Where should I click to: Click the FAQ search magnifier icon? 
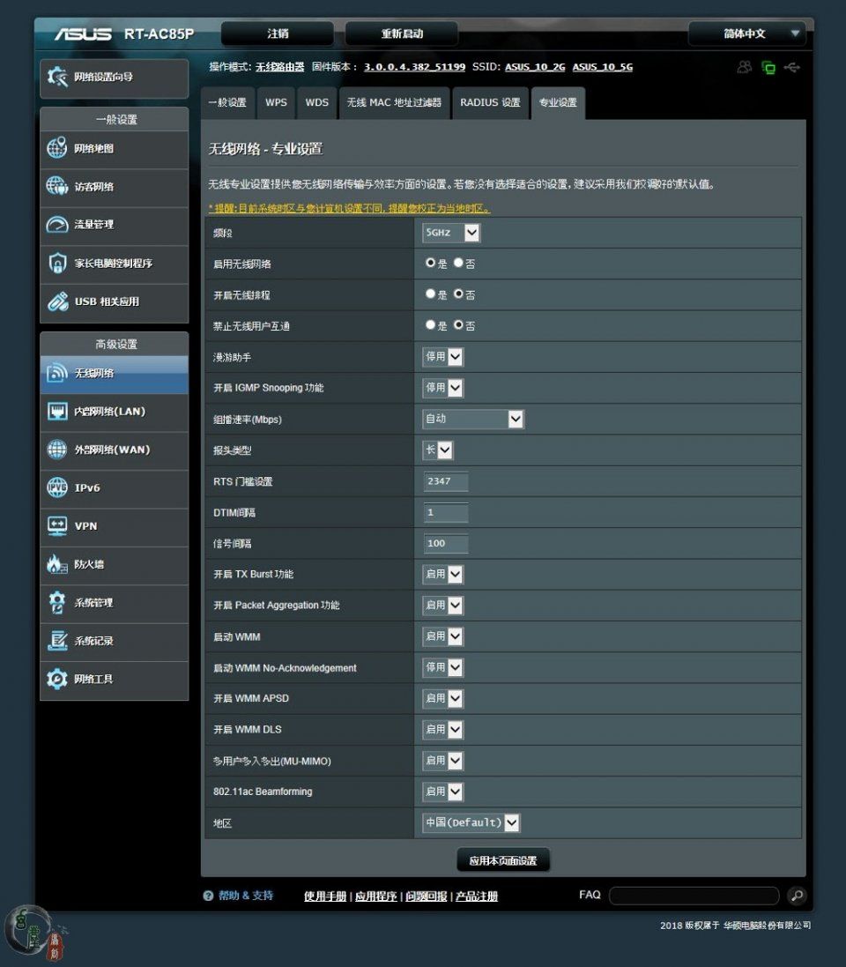coord(796,896)
